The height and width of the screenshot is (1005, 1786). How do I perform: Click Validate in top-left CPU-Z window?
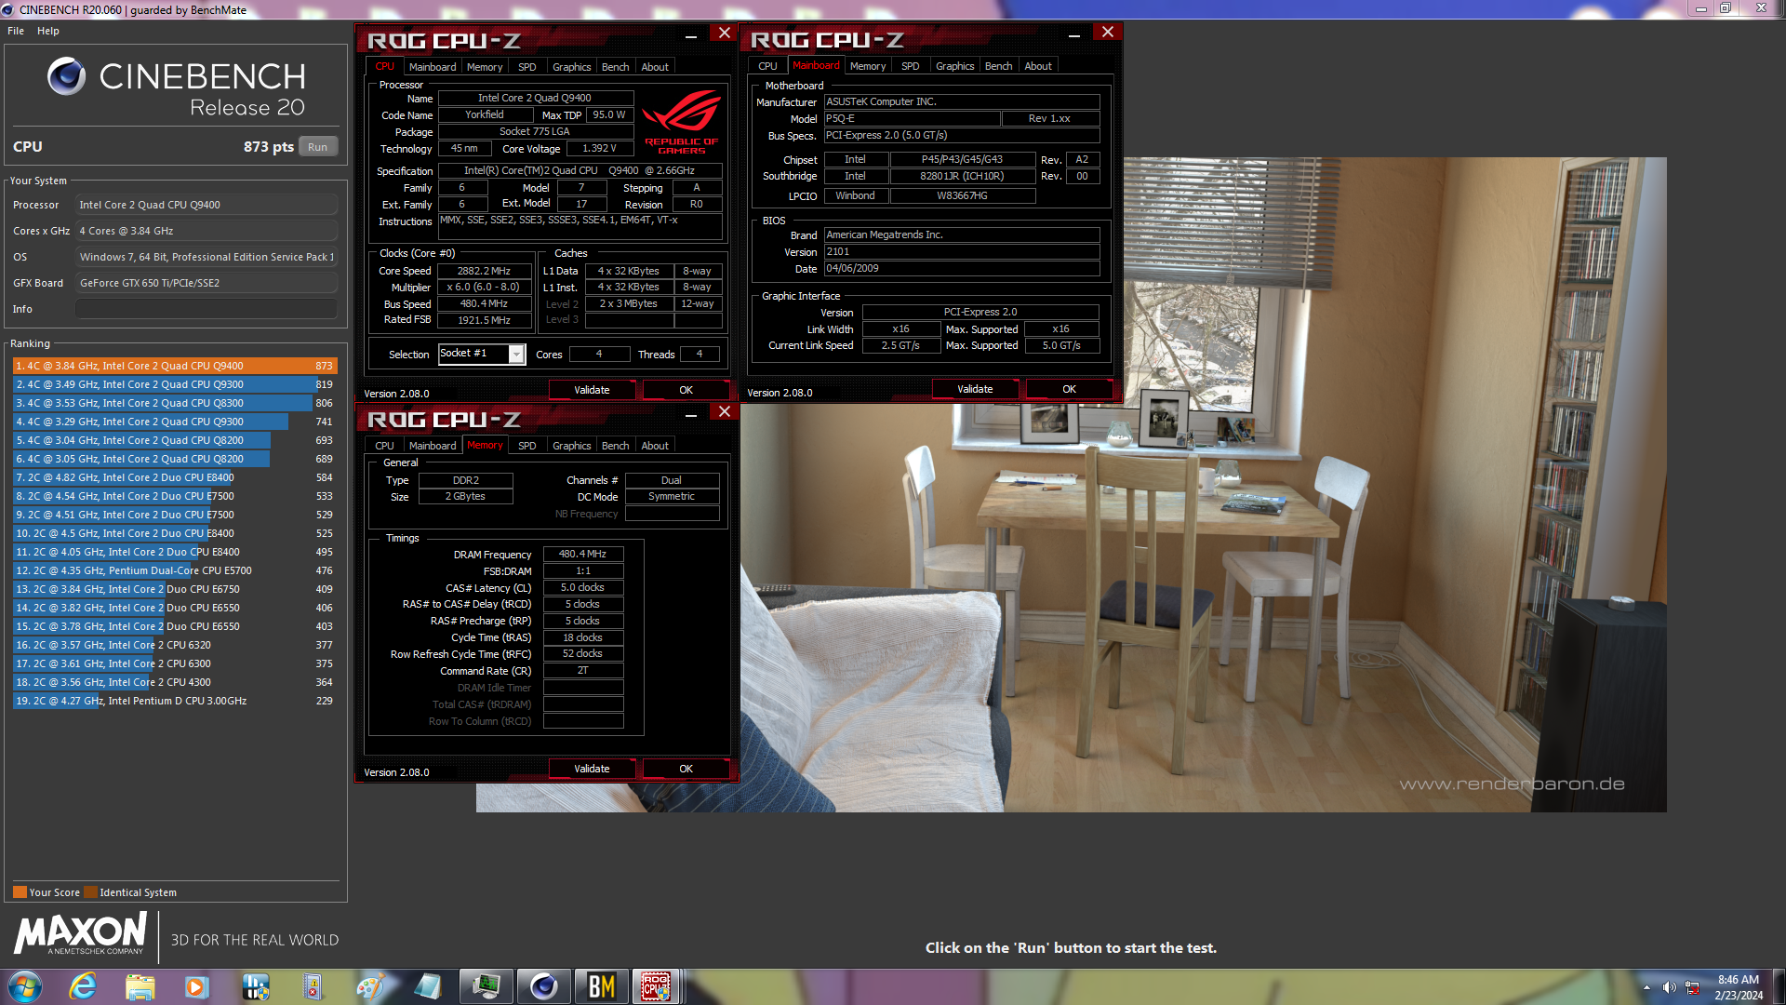tap(592, 390)
